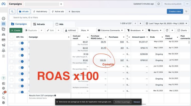
Task: Select the Had delivery filter tab
Action: pos(40,11)
